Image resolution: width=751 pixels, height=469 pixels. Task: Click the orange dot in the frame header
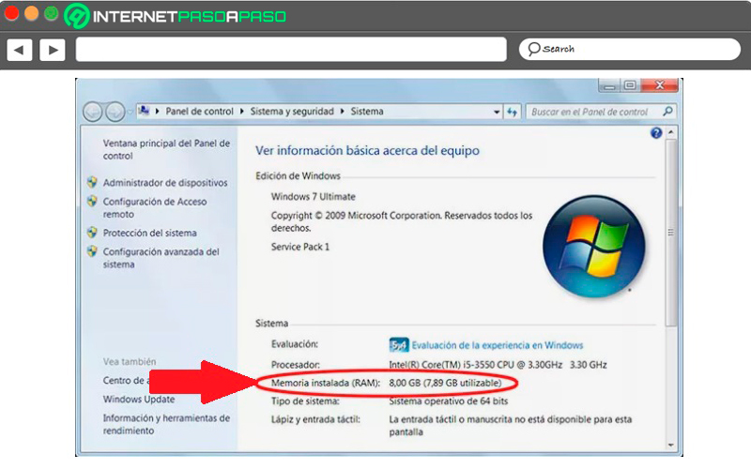click(31, 13)
